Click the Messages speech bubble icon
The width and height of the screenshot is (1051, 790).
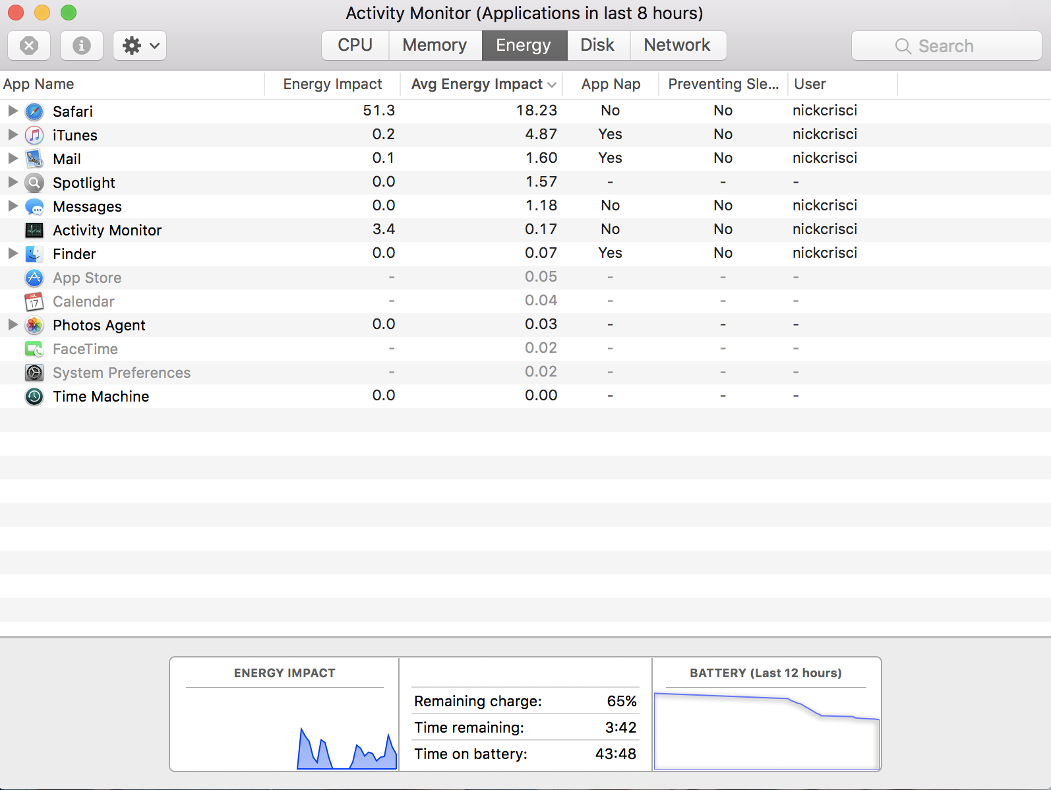click(34, 206)
